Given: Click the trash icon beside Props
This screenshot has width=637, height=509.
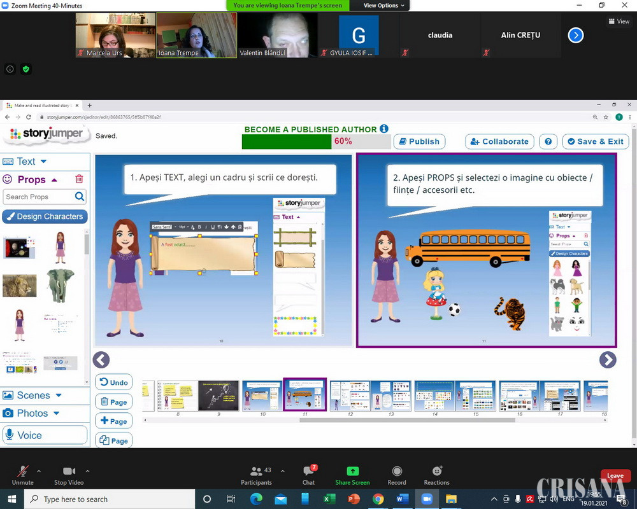Looking at the screenshot, I should (x=79, y=179).
